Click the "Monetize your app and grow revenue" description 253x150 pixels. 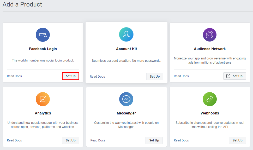(210, 60)
